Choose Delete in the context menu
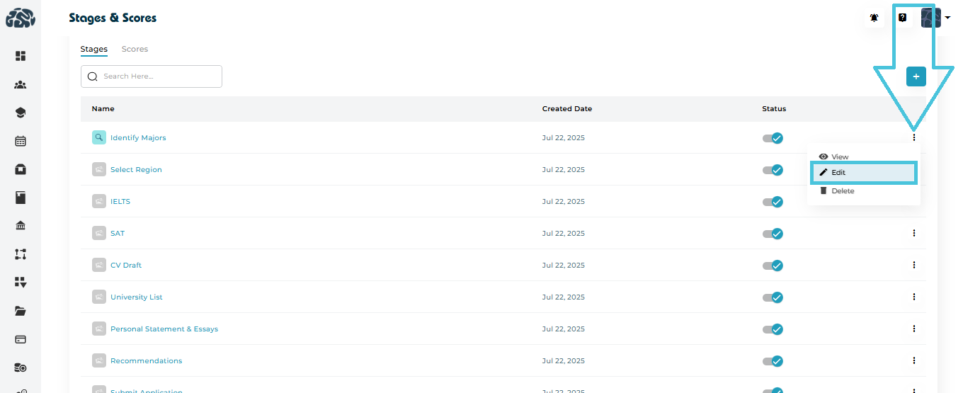This screenshot has width=963, height=393. [x=842, y=191]
